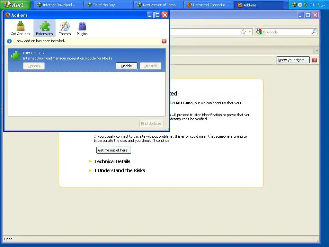This screenshot has width=329, height=247.
Task: Maximize the Add-ons window
Action: click(157, 15)
